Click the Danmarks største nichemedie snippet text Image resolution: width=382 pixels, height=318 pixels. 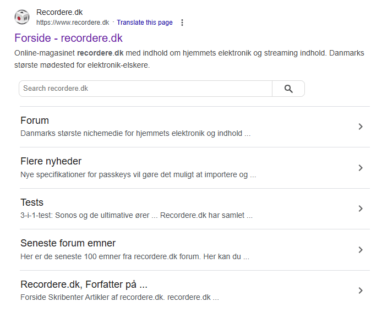tap(135, 134)
